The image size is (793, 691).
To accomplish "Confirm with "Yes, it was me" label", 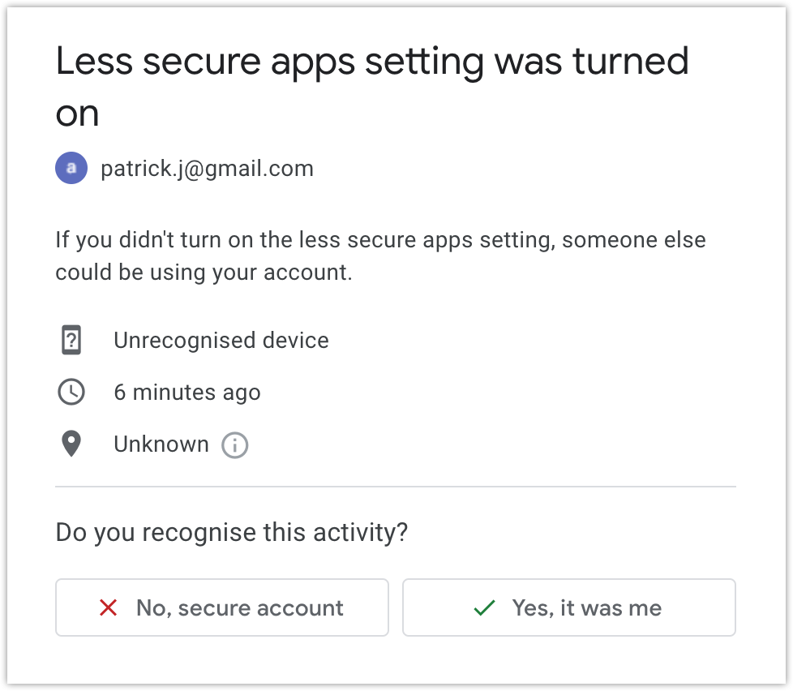I will [x=586, y=607].
